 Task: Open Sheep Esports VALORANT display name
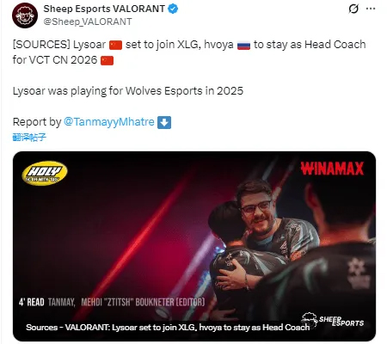pyautogui.click(x=104, y=9)
